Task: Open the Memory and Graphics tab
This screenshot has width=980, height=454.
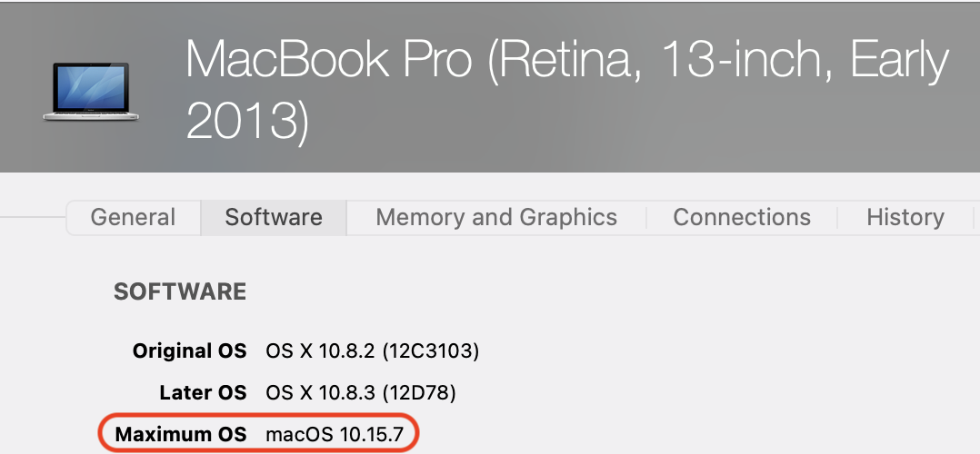Action: [496, 218]
